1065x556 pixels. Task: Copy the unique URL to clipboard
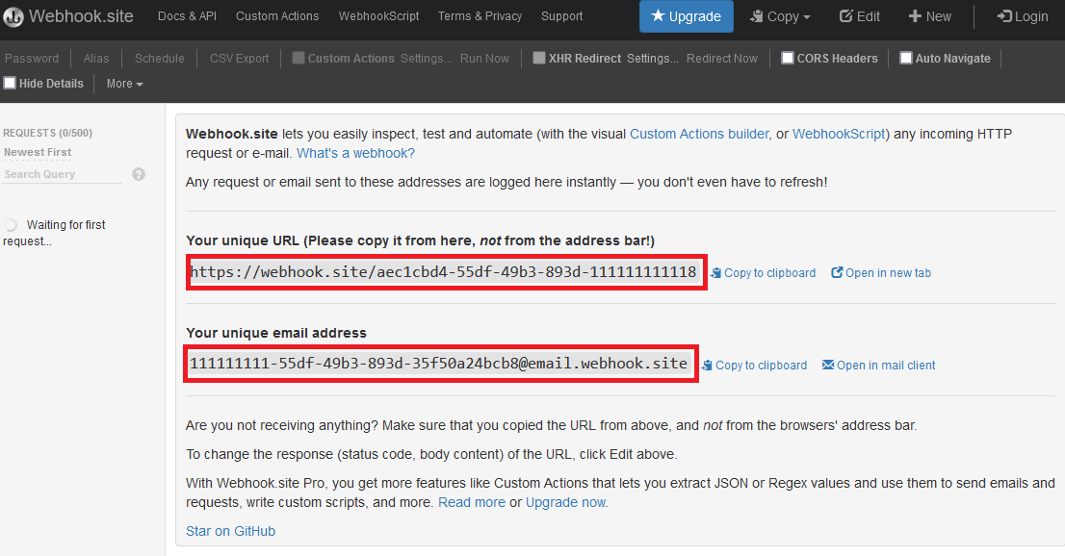pyautogui.click(x=763, y=273)
